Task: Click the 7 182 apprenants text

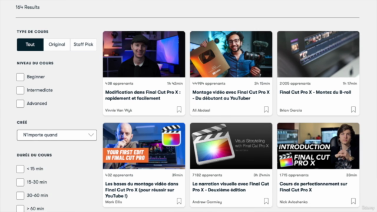Action: [x=207, y=175]
